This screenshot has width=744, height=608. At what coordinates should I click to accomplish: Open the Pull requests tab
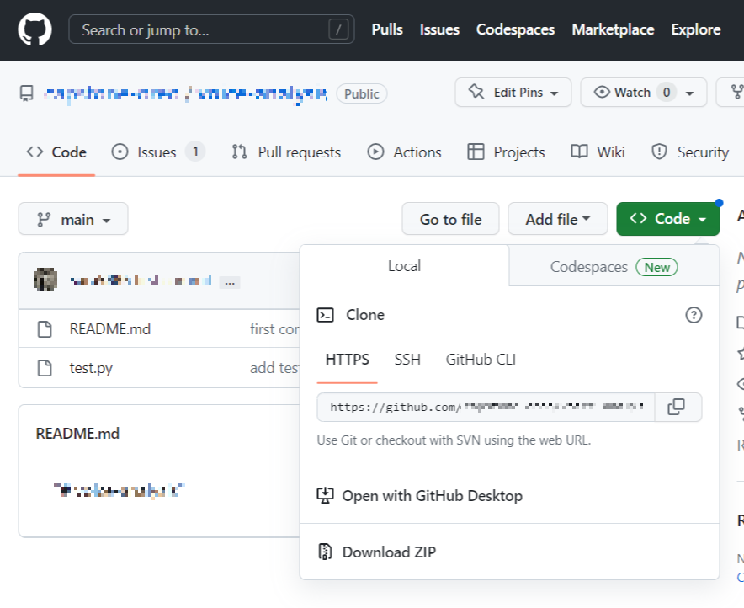[286, 152]
